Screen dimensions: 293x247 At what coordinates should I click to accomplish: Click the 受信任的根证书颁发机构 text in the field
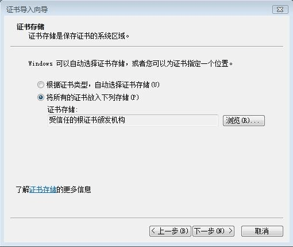[87, 120]
